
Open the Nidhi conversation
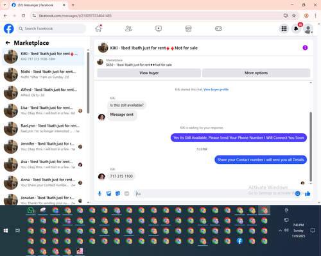(43, 74)
